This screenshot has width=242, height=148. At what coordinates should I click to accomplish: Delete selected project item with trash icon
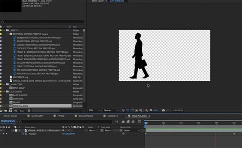29,111
